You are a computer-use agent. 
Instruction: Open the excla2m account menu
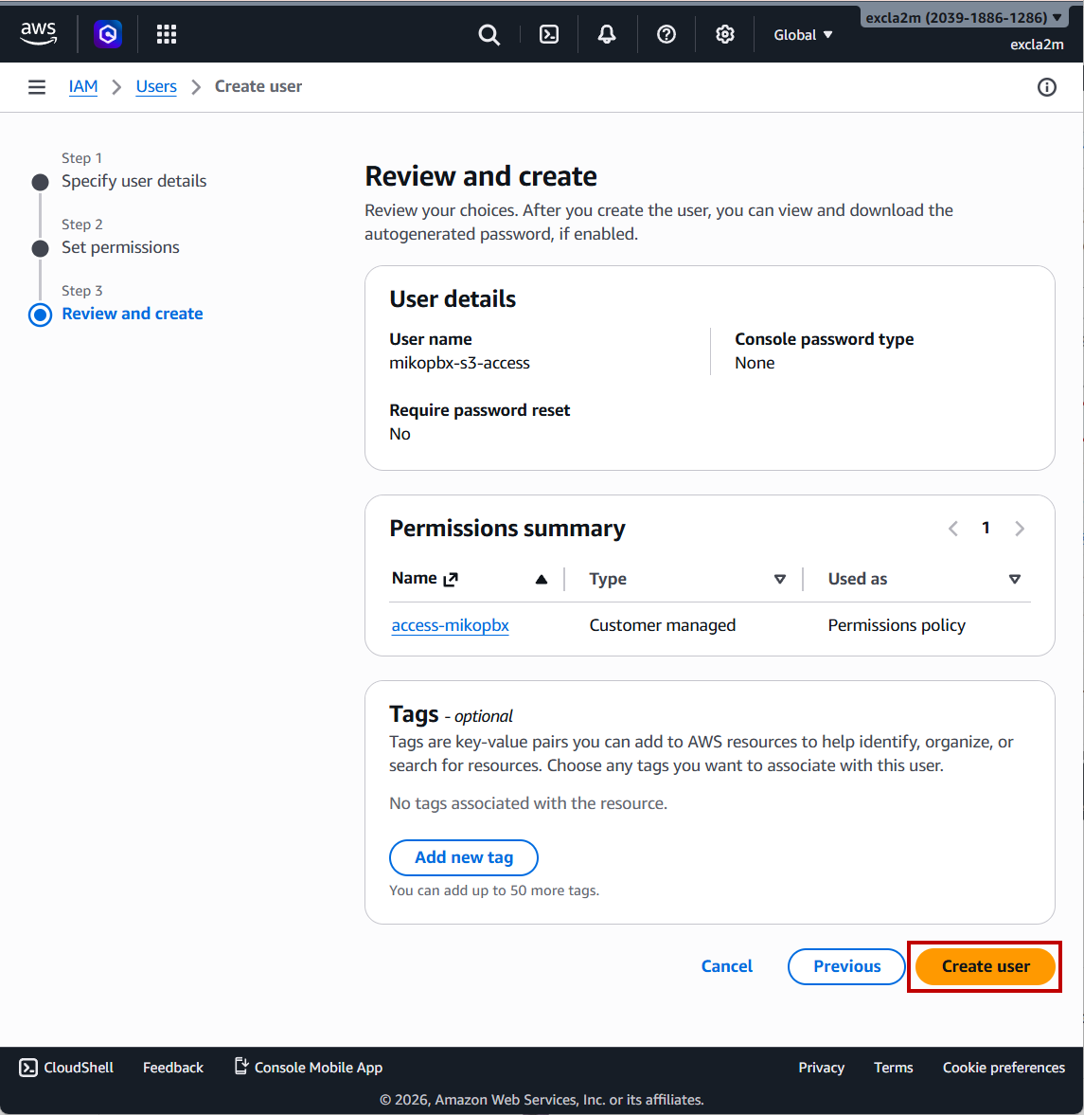point(964,18)
